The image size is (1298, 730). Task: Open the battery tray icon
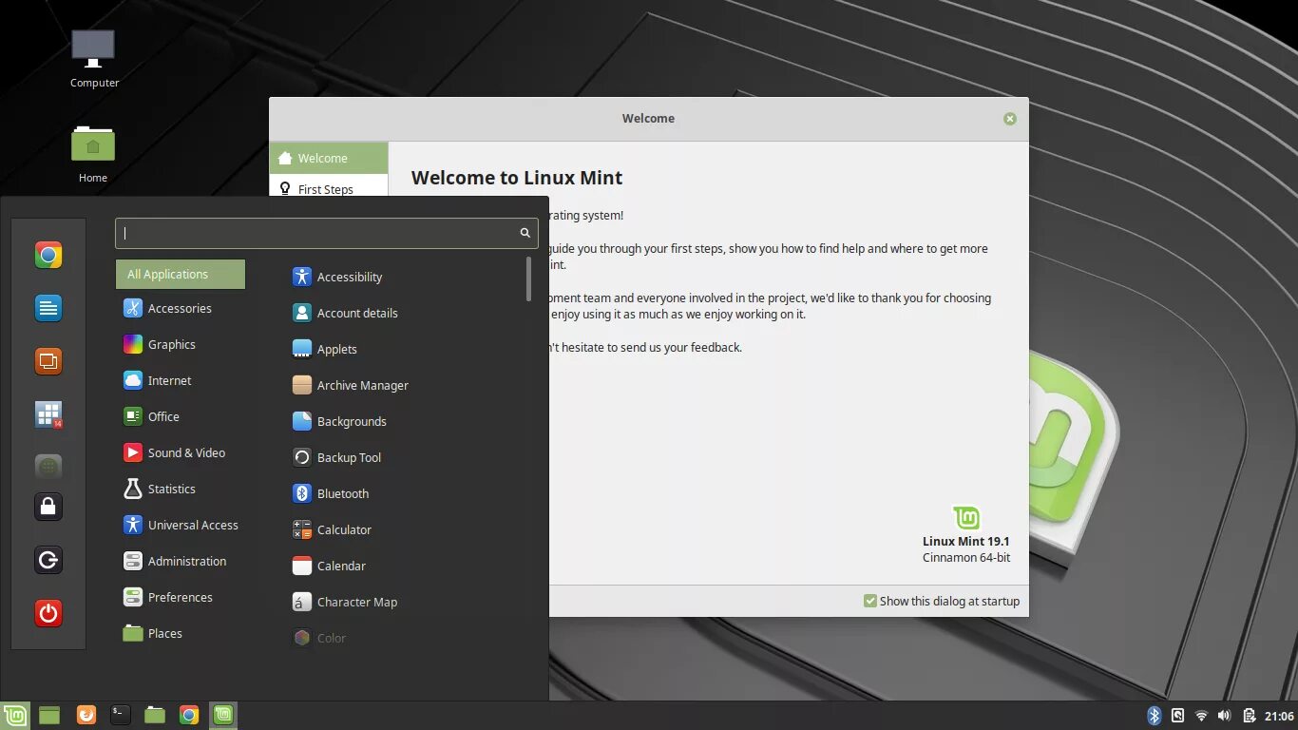coord(1248,716)
